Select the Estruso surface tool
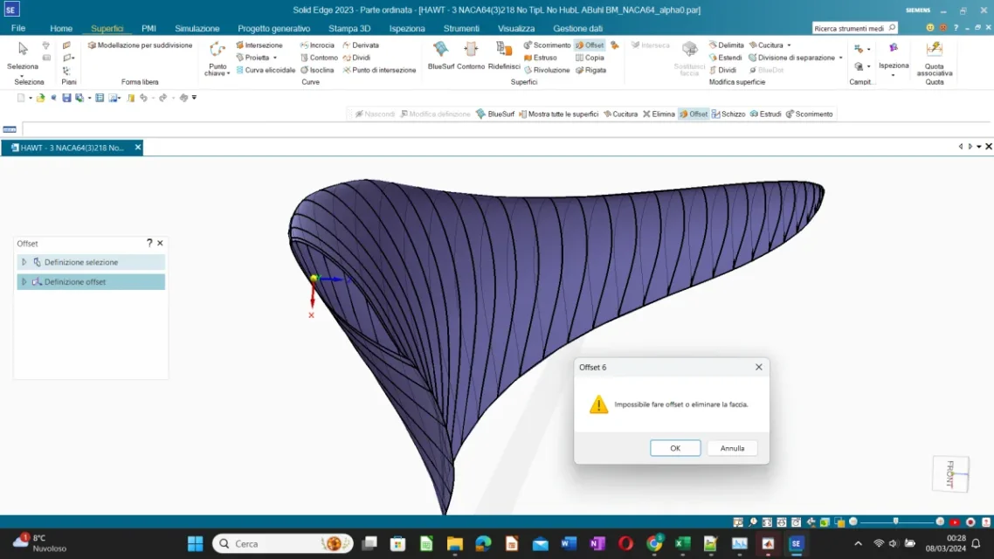The width and height of the screenshot is (994, 559). [541, 58]
